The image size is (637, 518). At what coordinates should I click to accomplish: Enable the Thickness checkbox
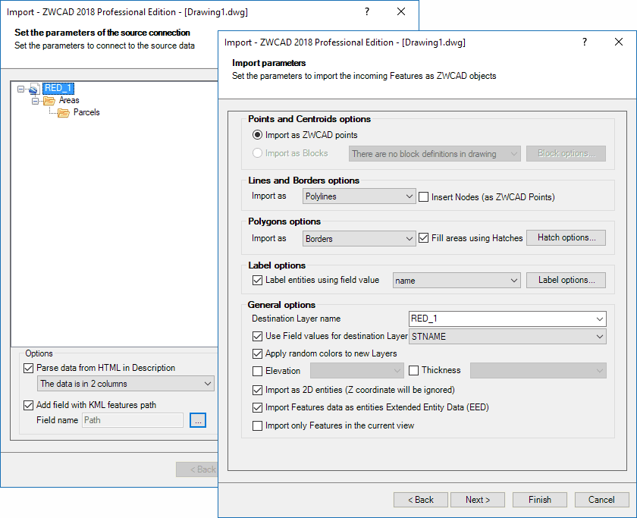(x=413, y=371)
